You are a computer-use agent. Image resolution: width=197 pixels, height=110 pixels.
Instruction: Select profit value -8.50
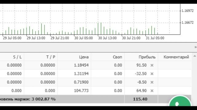click(x=142, y=82)
